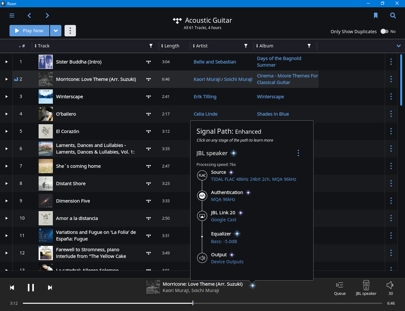Viewport: 405px width, 311px height.
Task: Open more options for Dimension Five row
Action: [x=391, y=201]
